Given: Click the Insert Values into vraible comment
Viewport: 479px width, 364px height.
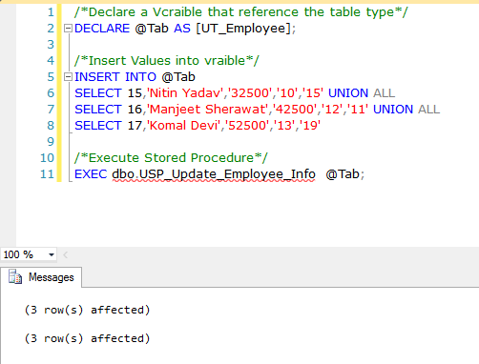Looking at the screenshot, I should pyautogui.click(x=167, y=61).
